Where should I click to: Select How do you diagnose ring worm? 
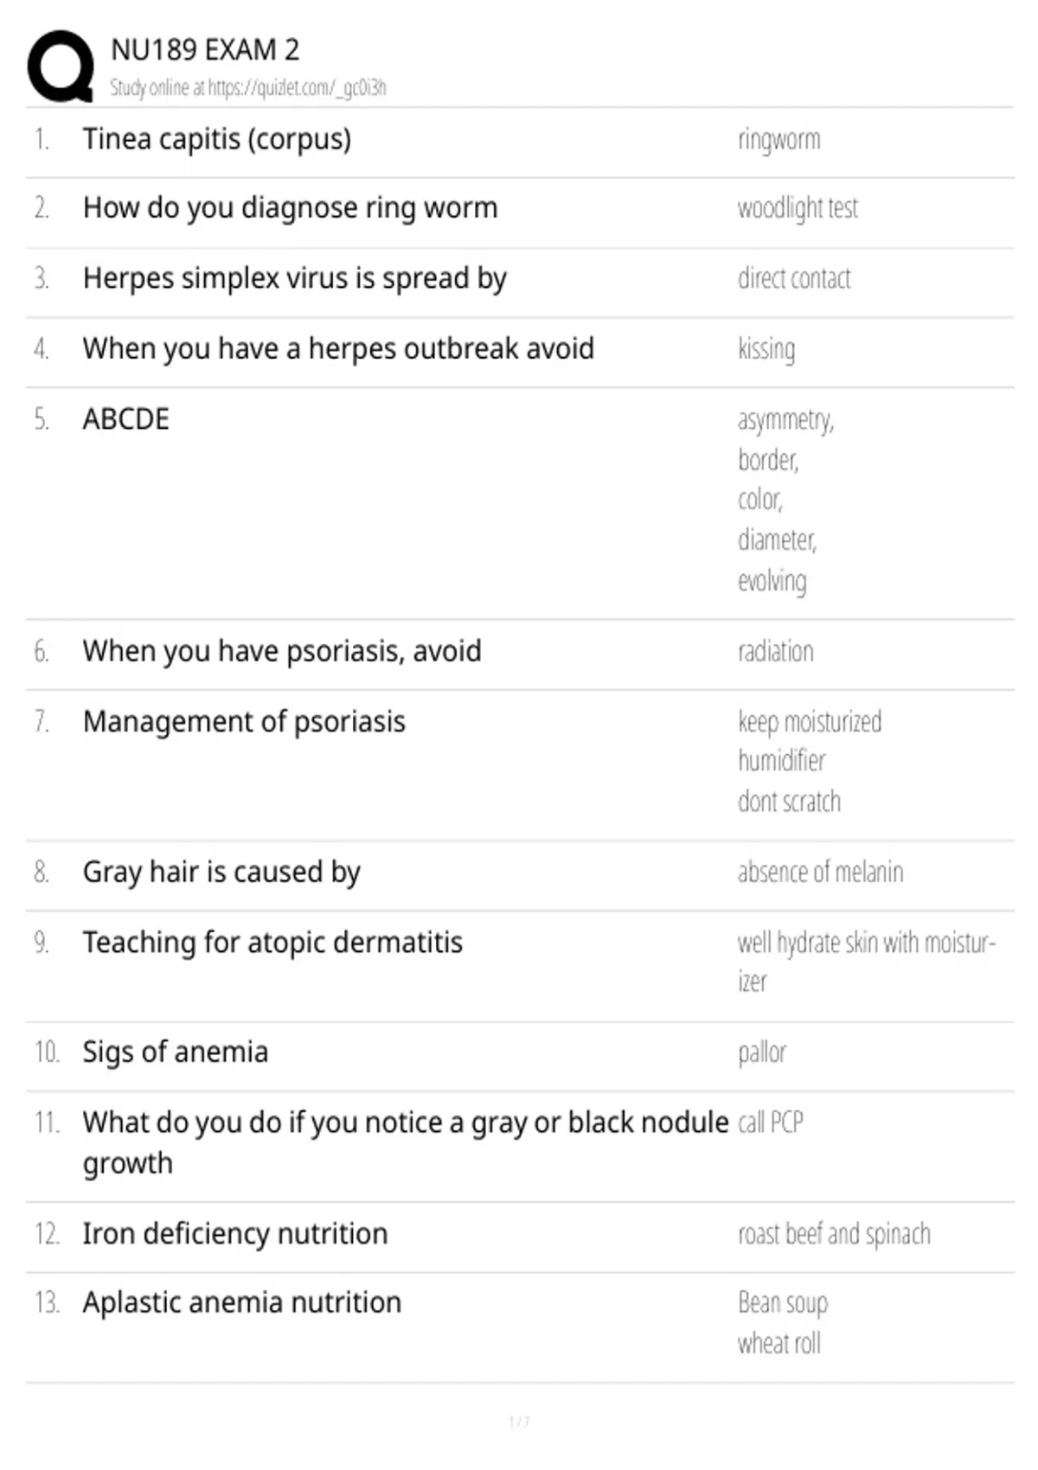291,208
